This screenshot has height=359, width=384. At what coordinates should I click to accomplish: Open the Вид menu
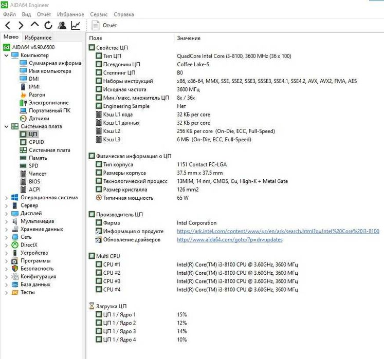tap(26, 14)
